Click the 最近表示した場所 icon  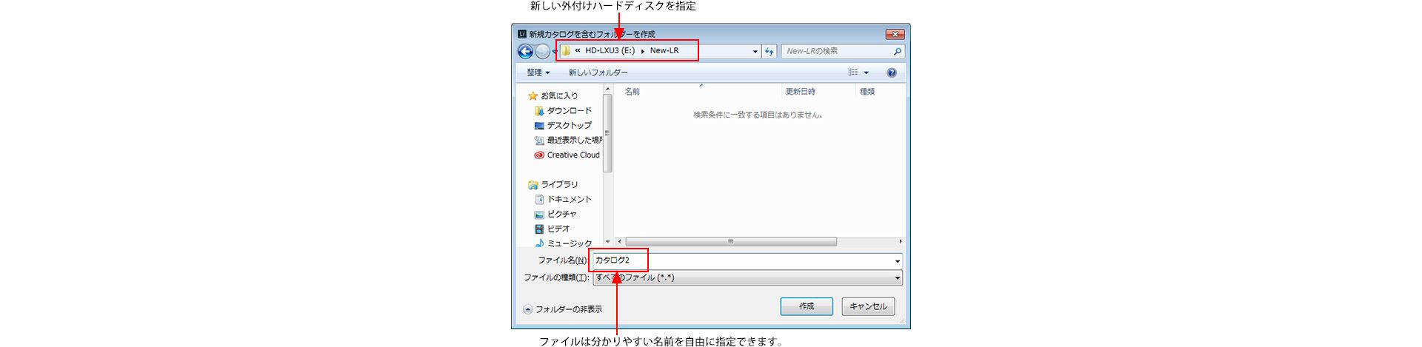click(539, 140)
